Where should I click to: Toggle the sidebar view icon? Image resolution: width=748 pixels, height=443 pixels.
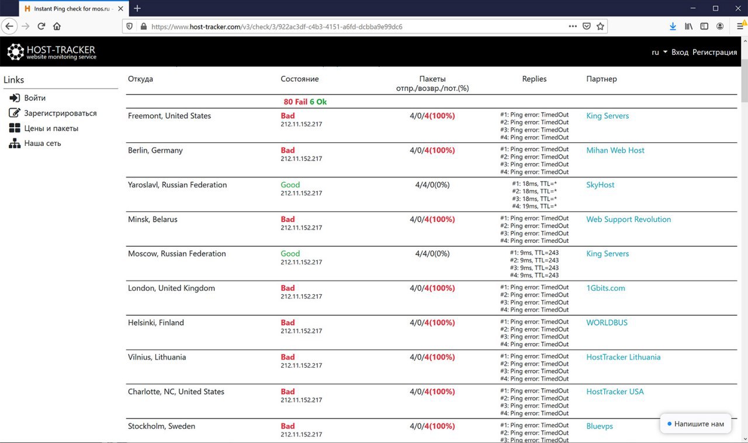coord(704,26)
